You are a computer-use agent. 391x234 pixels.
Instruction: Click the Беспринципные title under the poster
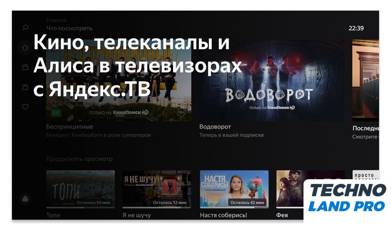70,127
